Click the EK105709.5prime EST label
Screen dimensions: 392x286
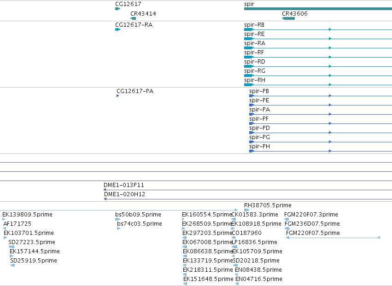257,252
